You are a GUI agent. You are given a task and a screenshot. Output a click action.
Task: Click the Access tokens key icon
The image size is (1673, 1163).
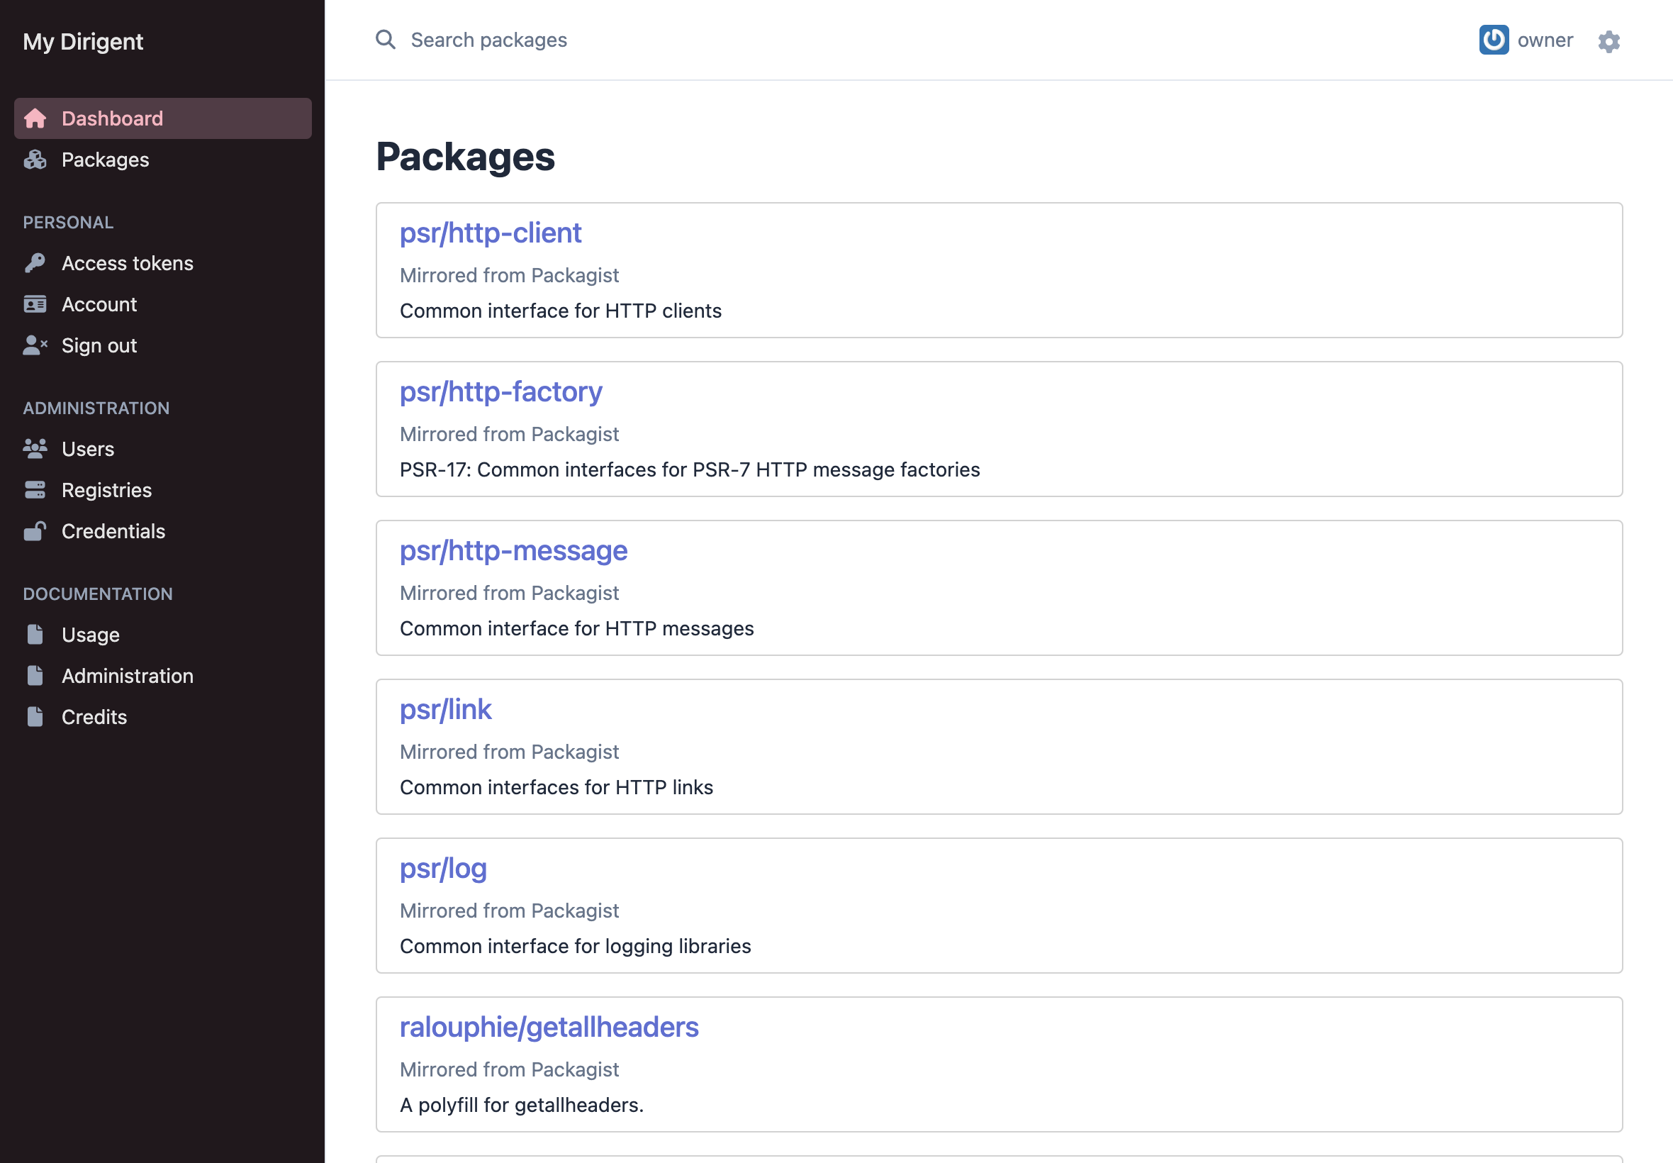pyautogui.click(x=35, y=263)
